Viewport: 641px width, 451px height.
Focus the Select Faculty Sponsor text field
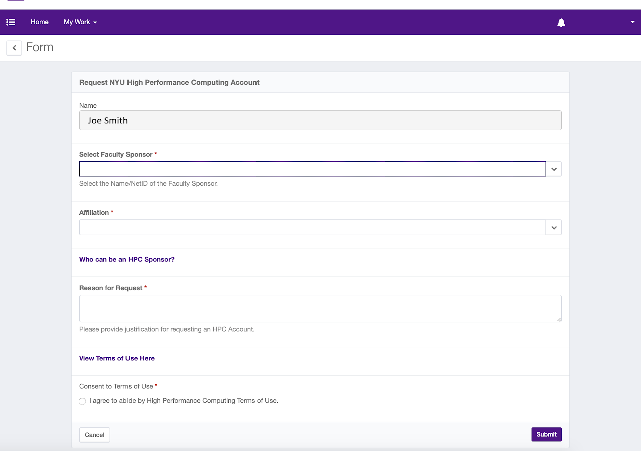click(312, 169)
